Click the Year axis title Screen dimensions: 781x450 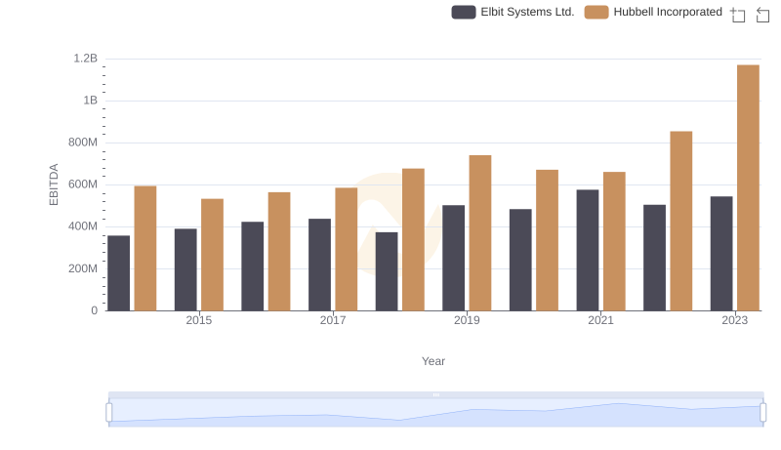[433, 361]
